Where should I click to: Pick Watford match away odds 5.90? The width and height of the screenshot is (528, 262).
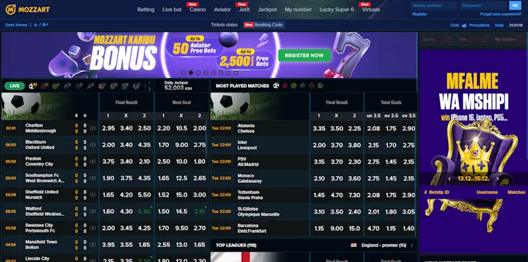[x=145, y=211]
